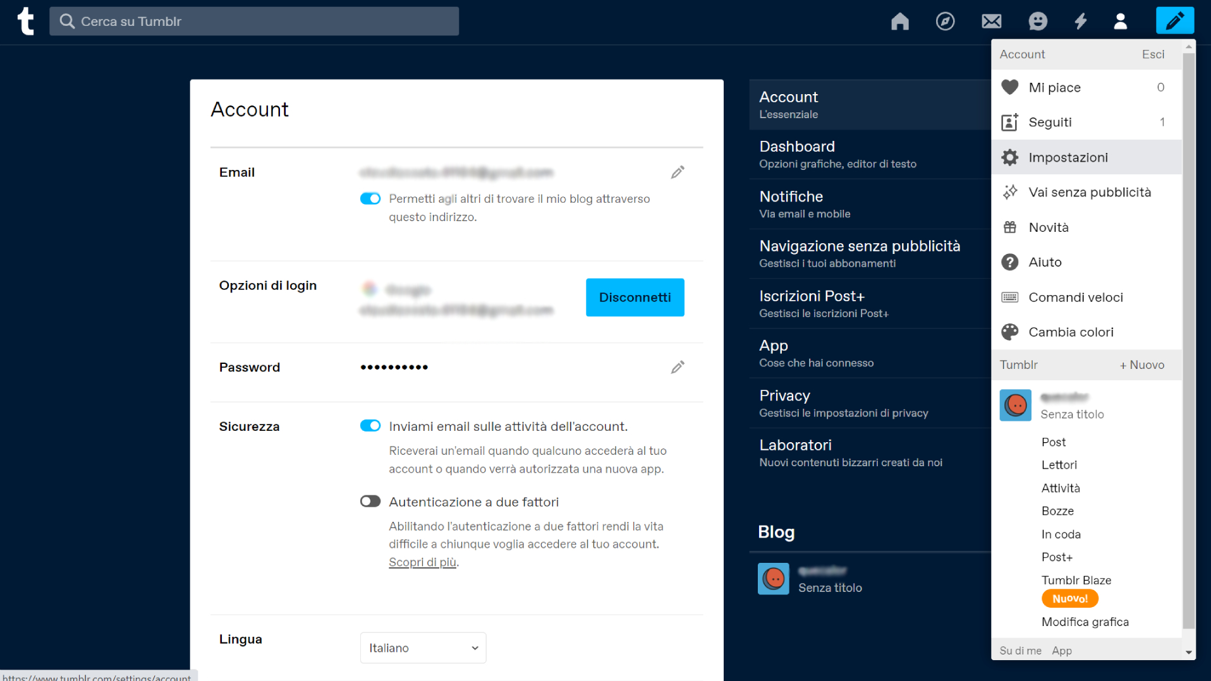Click the blue create post pencil button
This screenshot has width=1211, height=681.
pyautogui.click(x=1174, y=21)
